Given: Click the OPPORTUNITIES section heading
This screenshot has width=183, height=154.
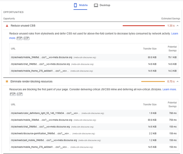Looking at the screenshot, I should coord(14,12).
